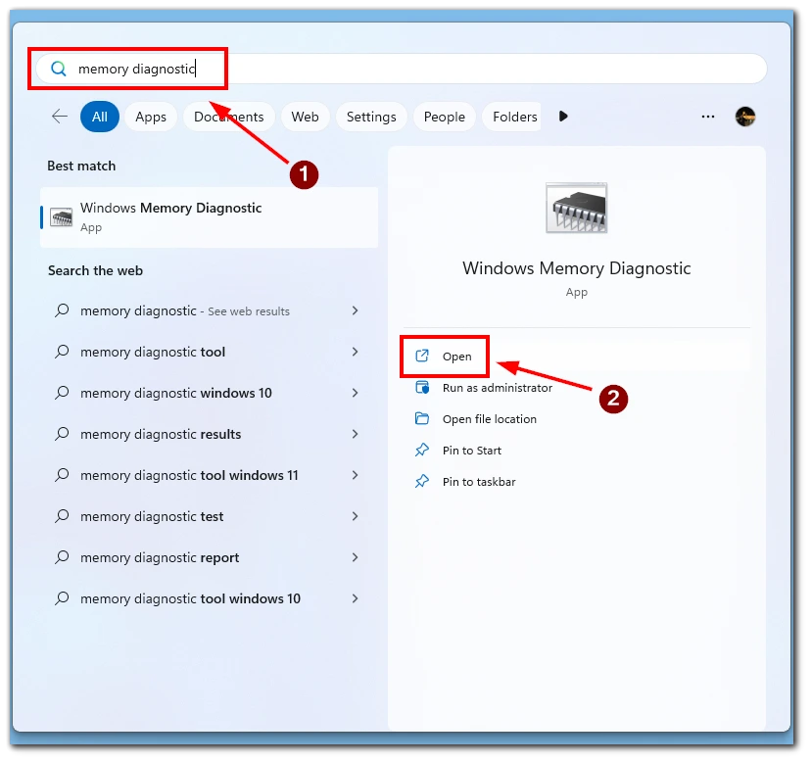
Task: Expand 'memory diagnostic - See web results' chevron
Action: pos(355,310)
